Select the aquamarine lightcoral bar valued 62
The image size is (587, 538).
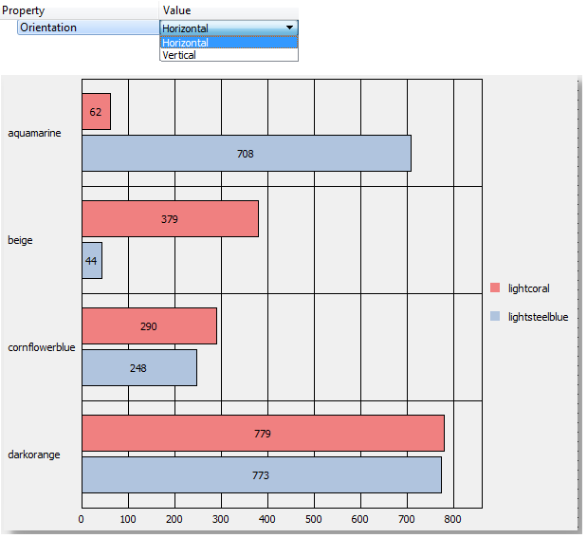click(96, 112)
